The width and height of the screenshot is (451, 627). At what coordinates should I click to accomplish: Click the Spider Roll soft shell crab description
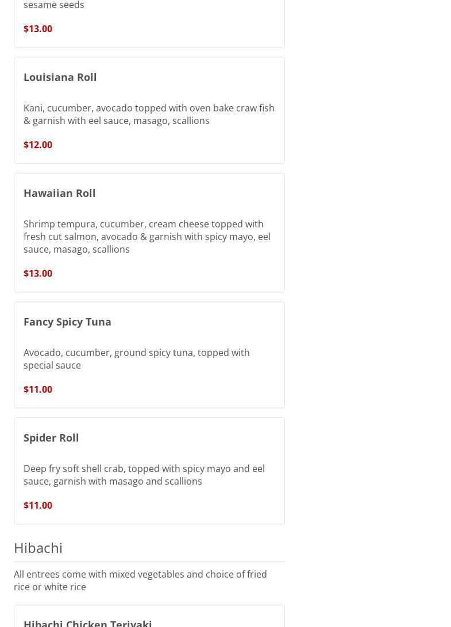[144, 475]
